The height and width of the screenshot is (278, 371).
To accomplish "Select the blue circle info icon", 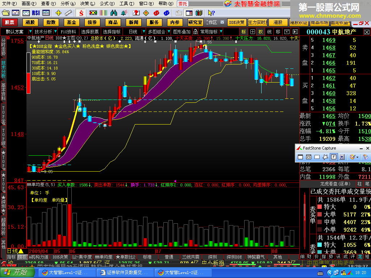I will click(x=167, y=13).
